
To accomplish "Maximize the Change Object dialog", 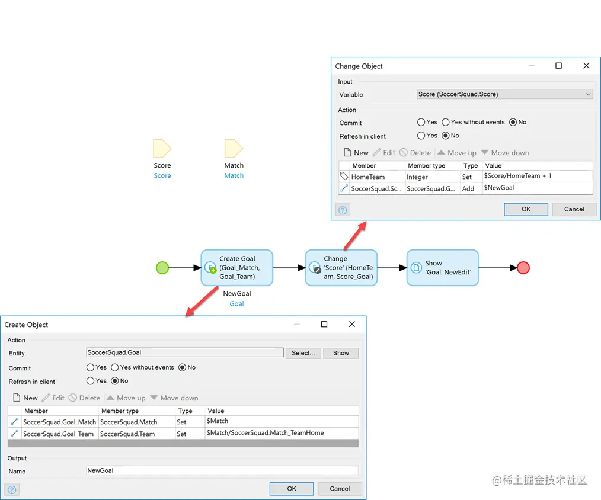I will [x=558, y=66].
